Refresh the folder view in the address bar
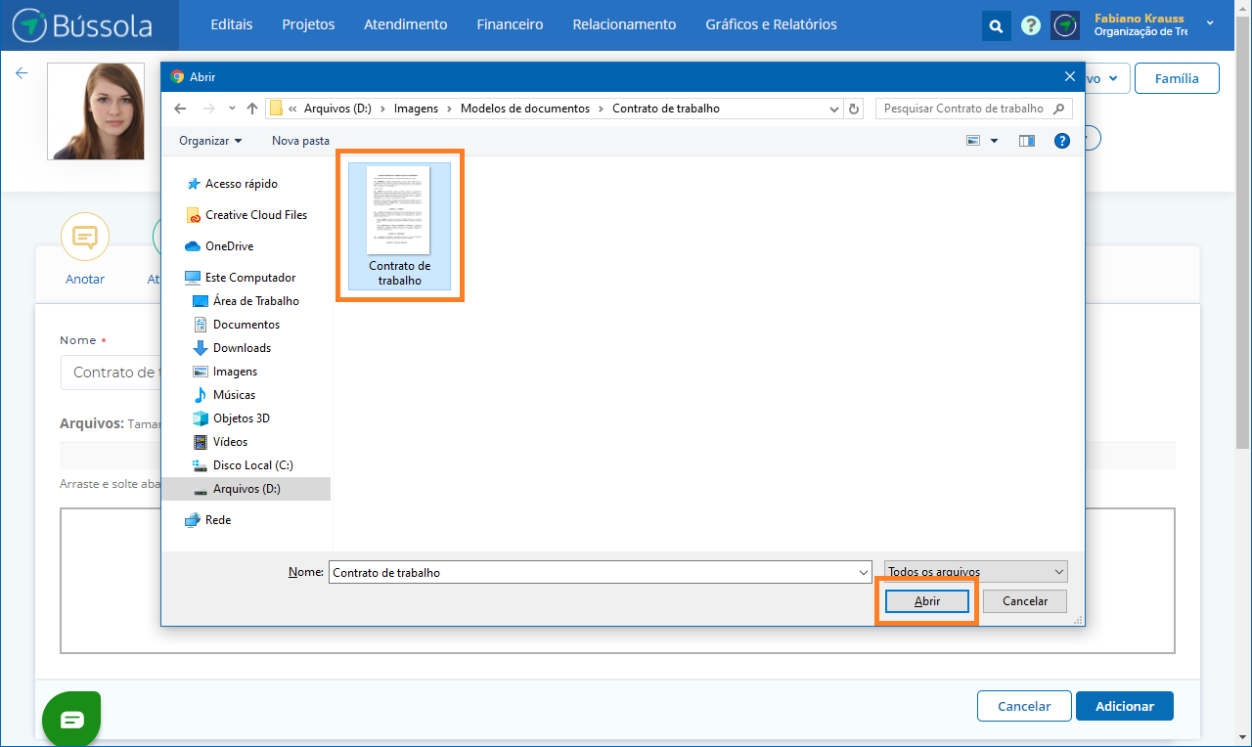The width and height of the screenshot is (1252, 747). tap(854, 109)
